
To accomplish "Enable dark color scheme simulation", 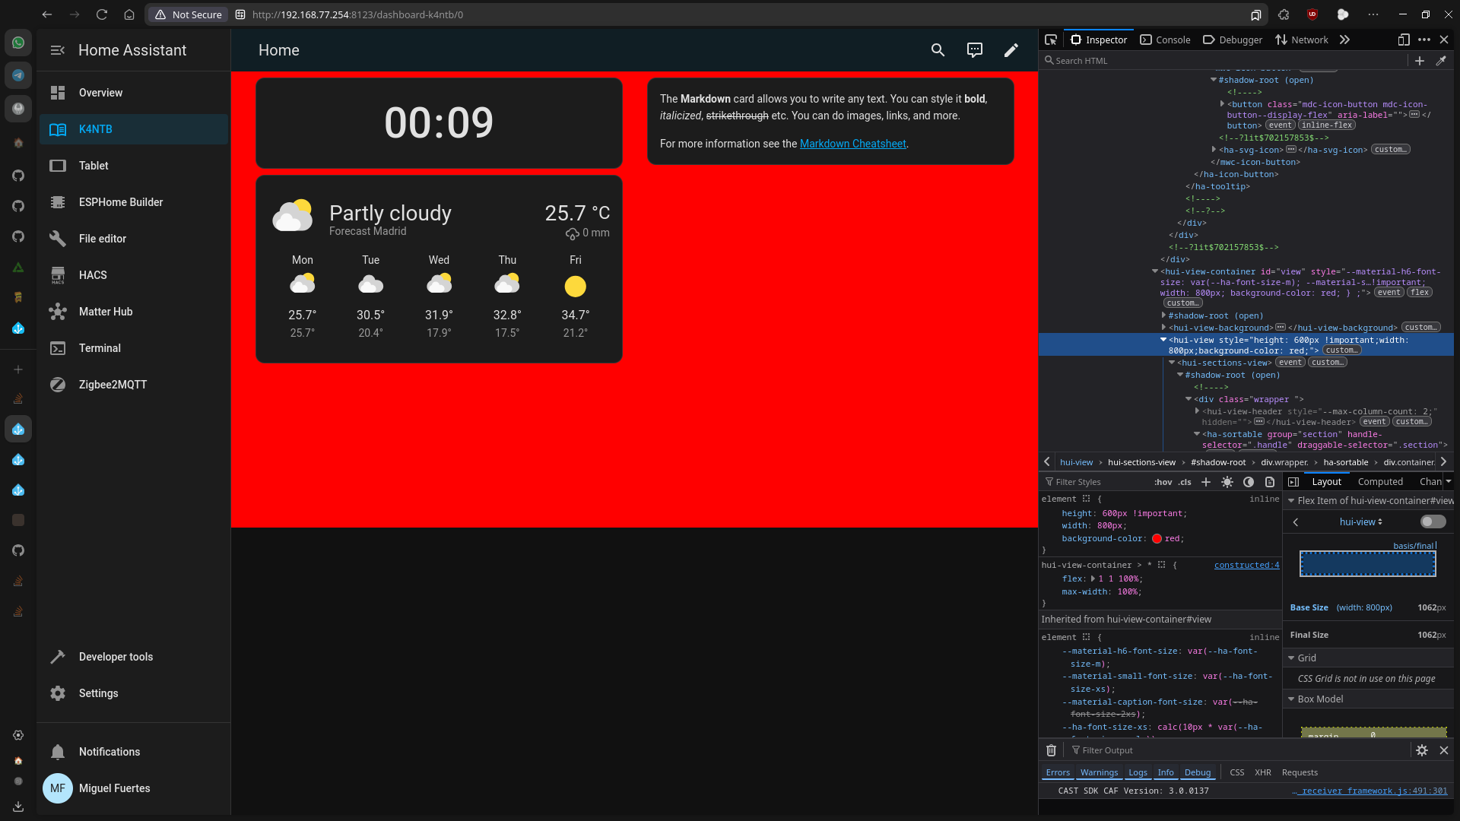I will pyautogui.click(x=1249, y=482).
